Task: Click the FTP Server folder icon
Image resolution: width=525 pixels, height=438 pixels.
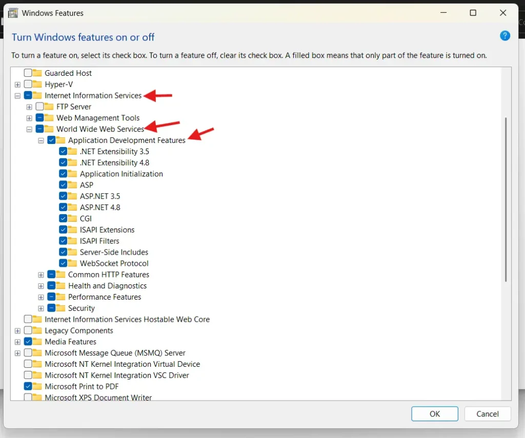Action: click(x=49, y=107)
